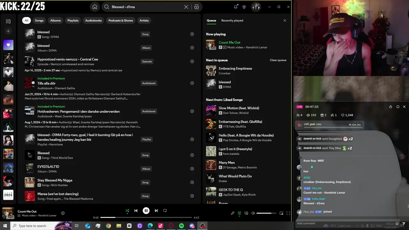Clear the search field with the X
Viewport: 409px width, 230px height.
186,7
